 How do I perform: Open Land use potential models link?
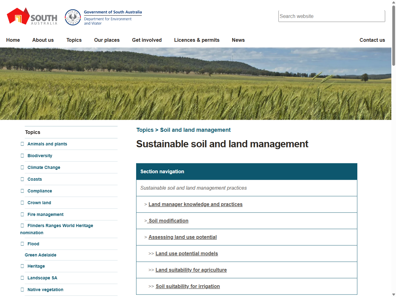pyautogui.click(x=187, y=253)
